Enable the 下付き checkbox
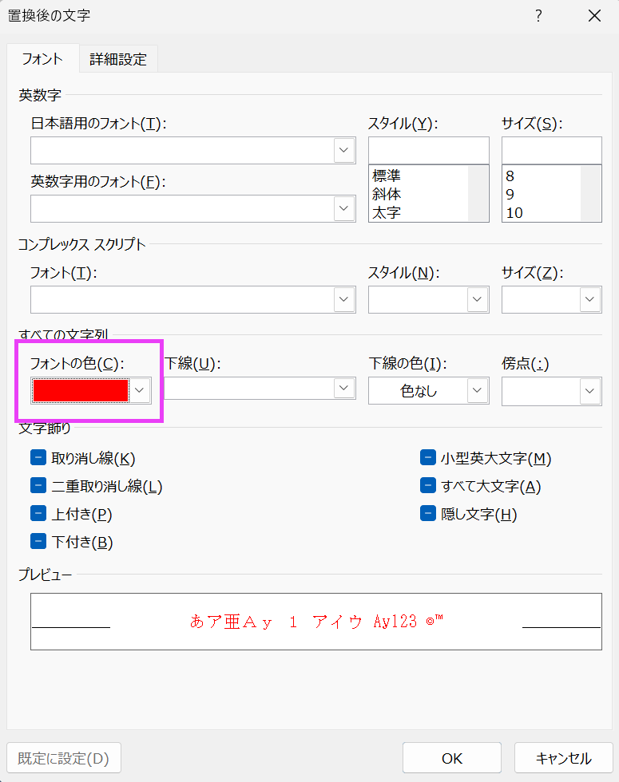The image size is (619, 782). click(38, 542)
